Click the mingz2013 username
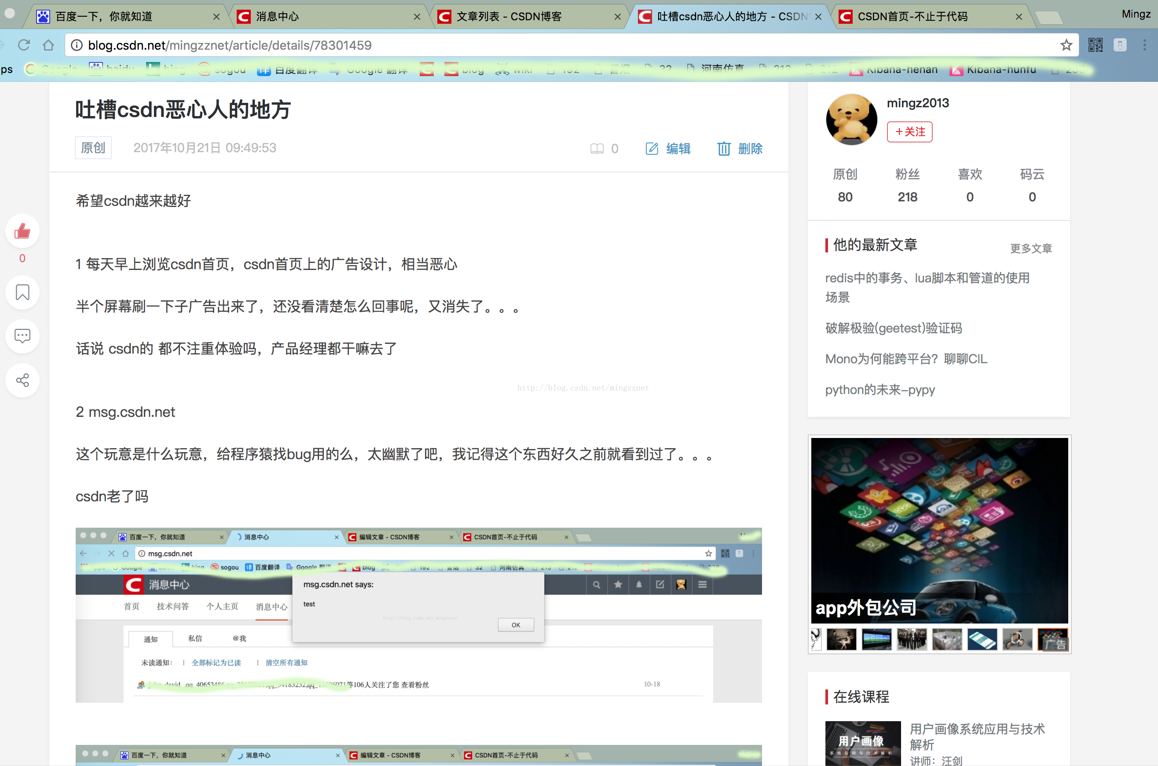1158x766 pixels. (917, 103)
